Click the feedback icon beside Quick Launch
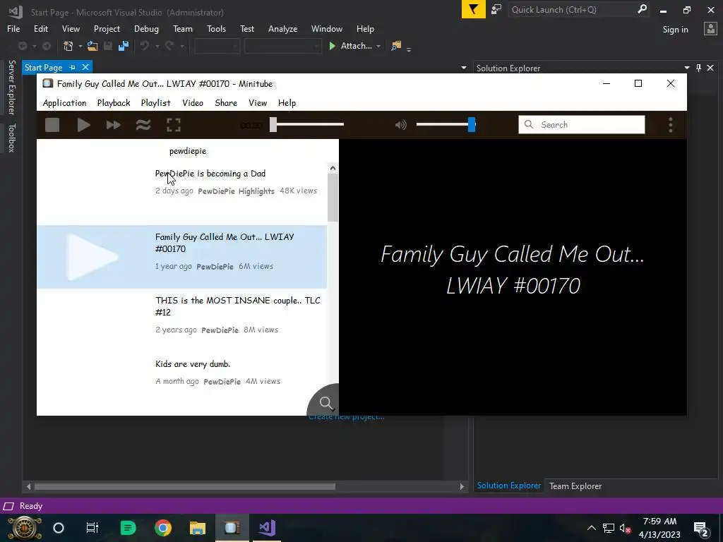723x542 pixels. click(496, 9)
